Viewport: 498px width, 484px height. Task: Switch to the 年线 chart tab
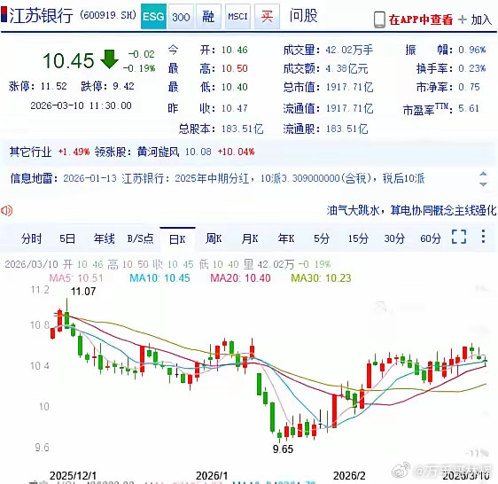click(105, 238)
